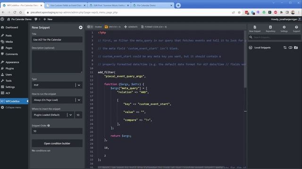Select WPCodeBox in admin sidebar

click(14, 101)
